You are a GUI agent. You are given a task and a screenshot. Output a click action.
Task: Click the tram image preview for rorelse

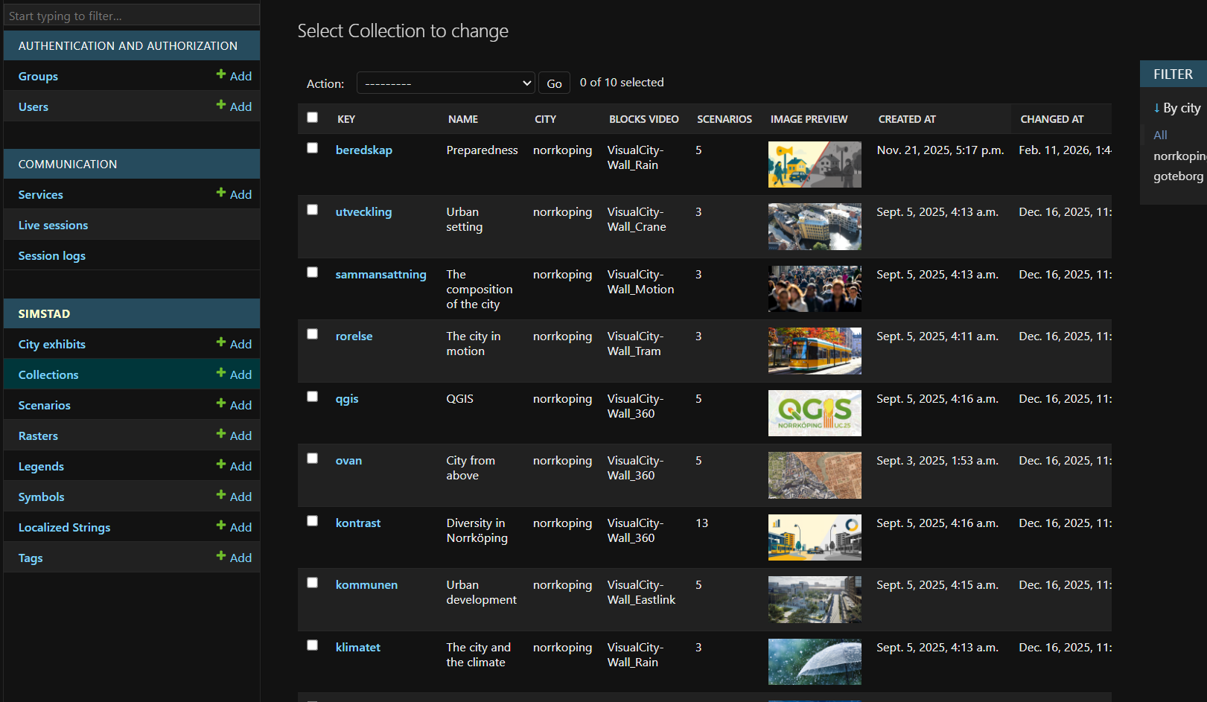(x=815, y=351)
